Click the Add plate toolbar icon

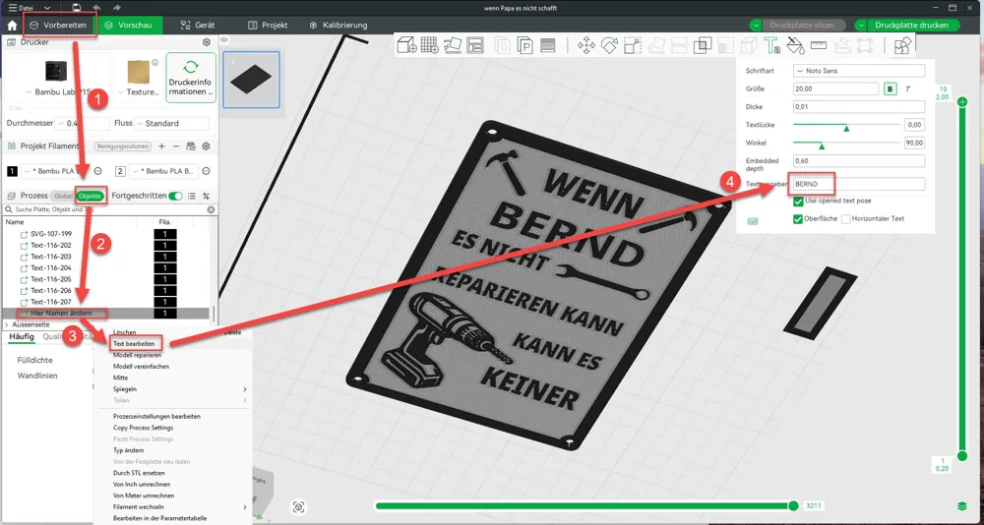tap(430, 45)
